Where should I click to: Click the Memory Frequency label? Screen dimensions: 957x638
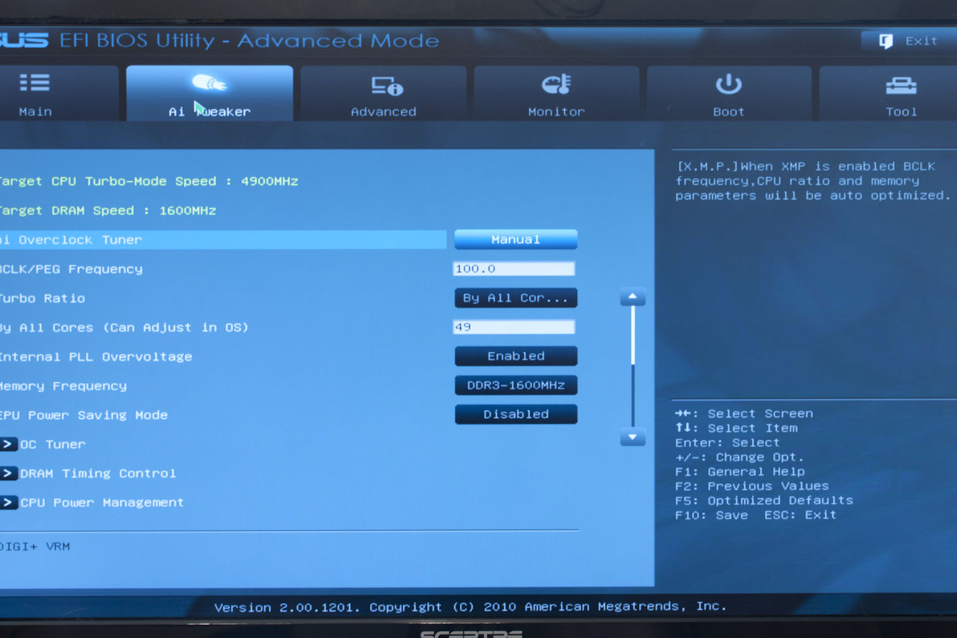(63, 386)
